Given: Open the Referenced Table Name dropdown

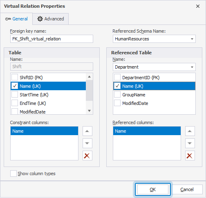Looking at the screenshot, I should [x=154, y=67].
